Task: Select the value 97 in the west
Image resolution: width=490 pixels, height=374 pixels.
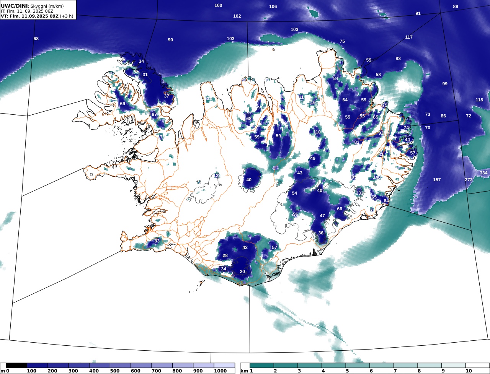Action: click(154, 114)
